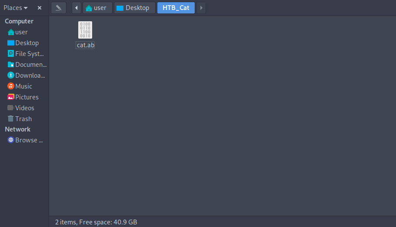Open Music folder in the sidebar

(x=24, y=86)
